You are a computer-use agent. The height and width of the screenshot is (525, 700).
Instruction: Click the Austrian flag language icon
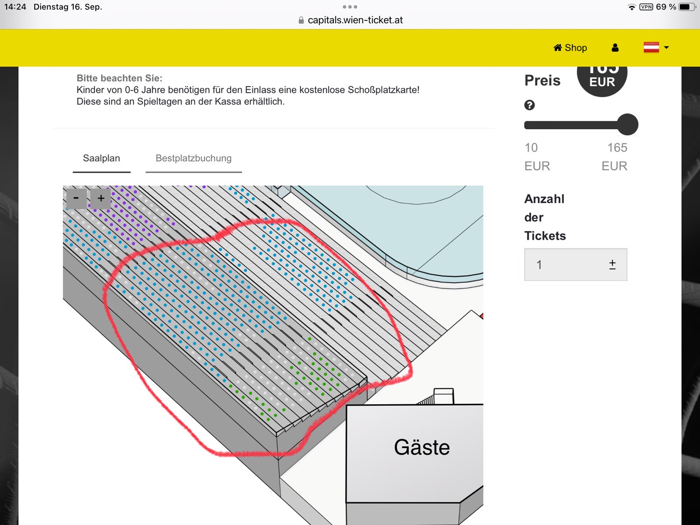[x=651, y=47]
